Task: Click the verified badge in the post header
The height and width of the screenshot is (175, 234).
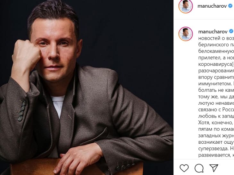Action: click(230, 6)
